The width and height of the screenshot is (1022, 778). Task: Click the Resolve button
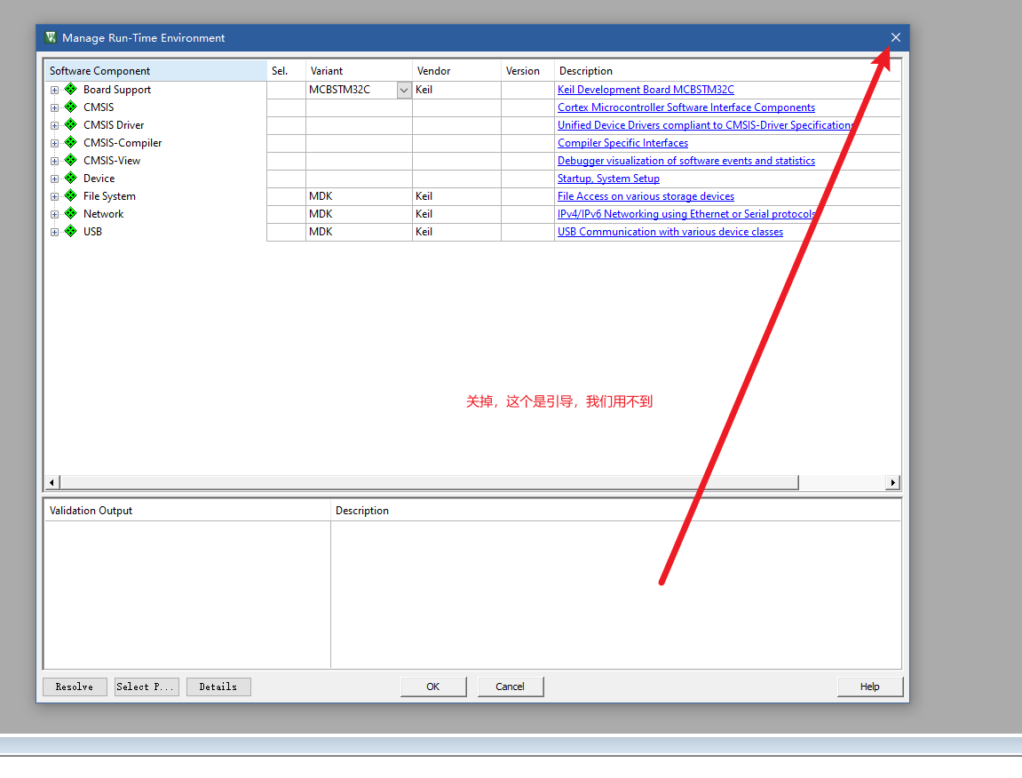click(75, 687)
